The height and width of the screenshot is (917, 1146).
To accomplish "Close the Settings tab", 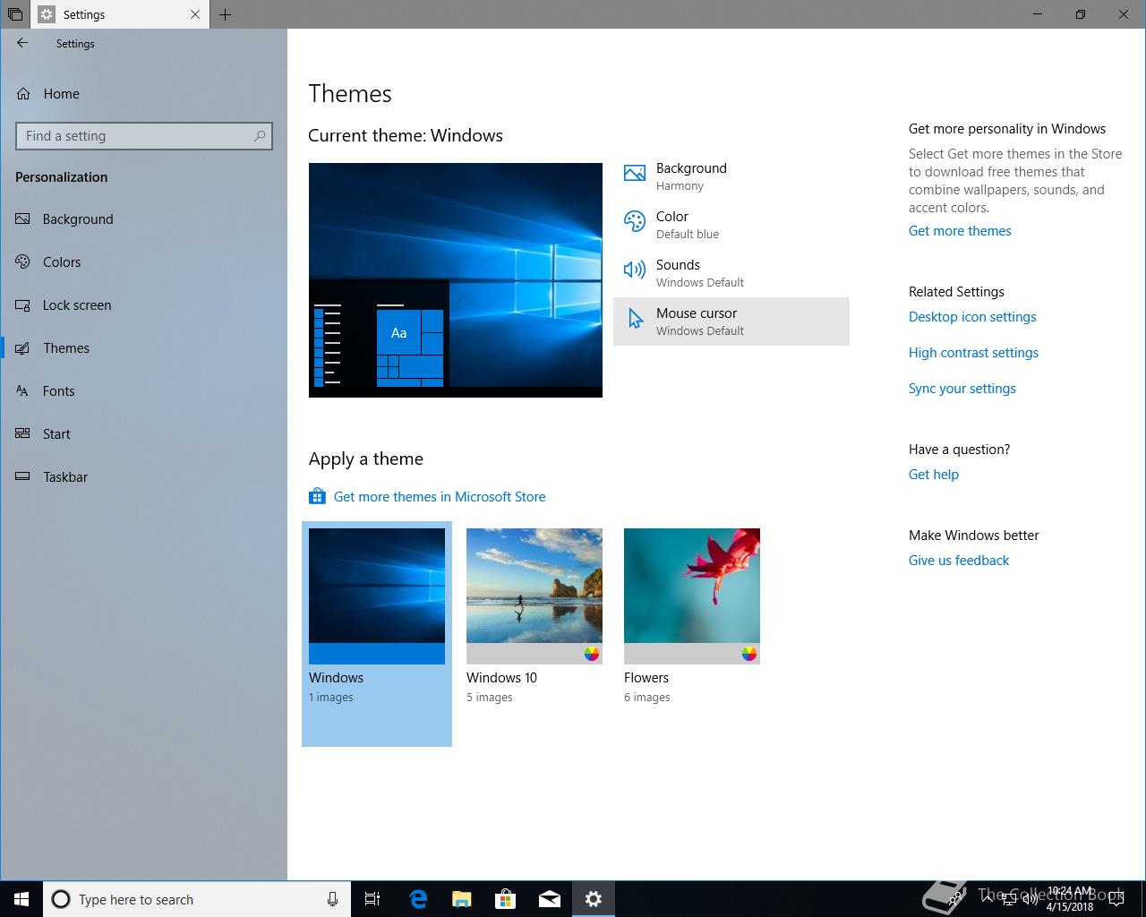I will (196, 14).
